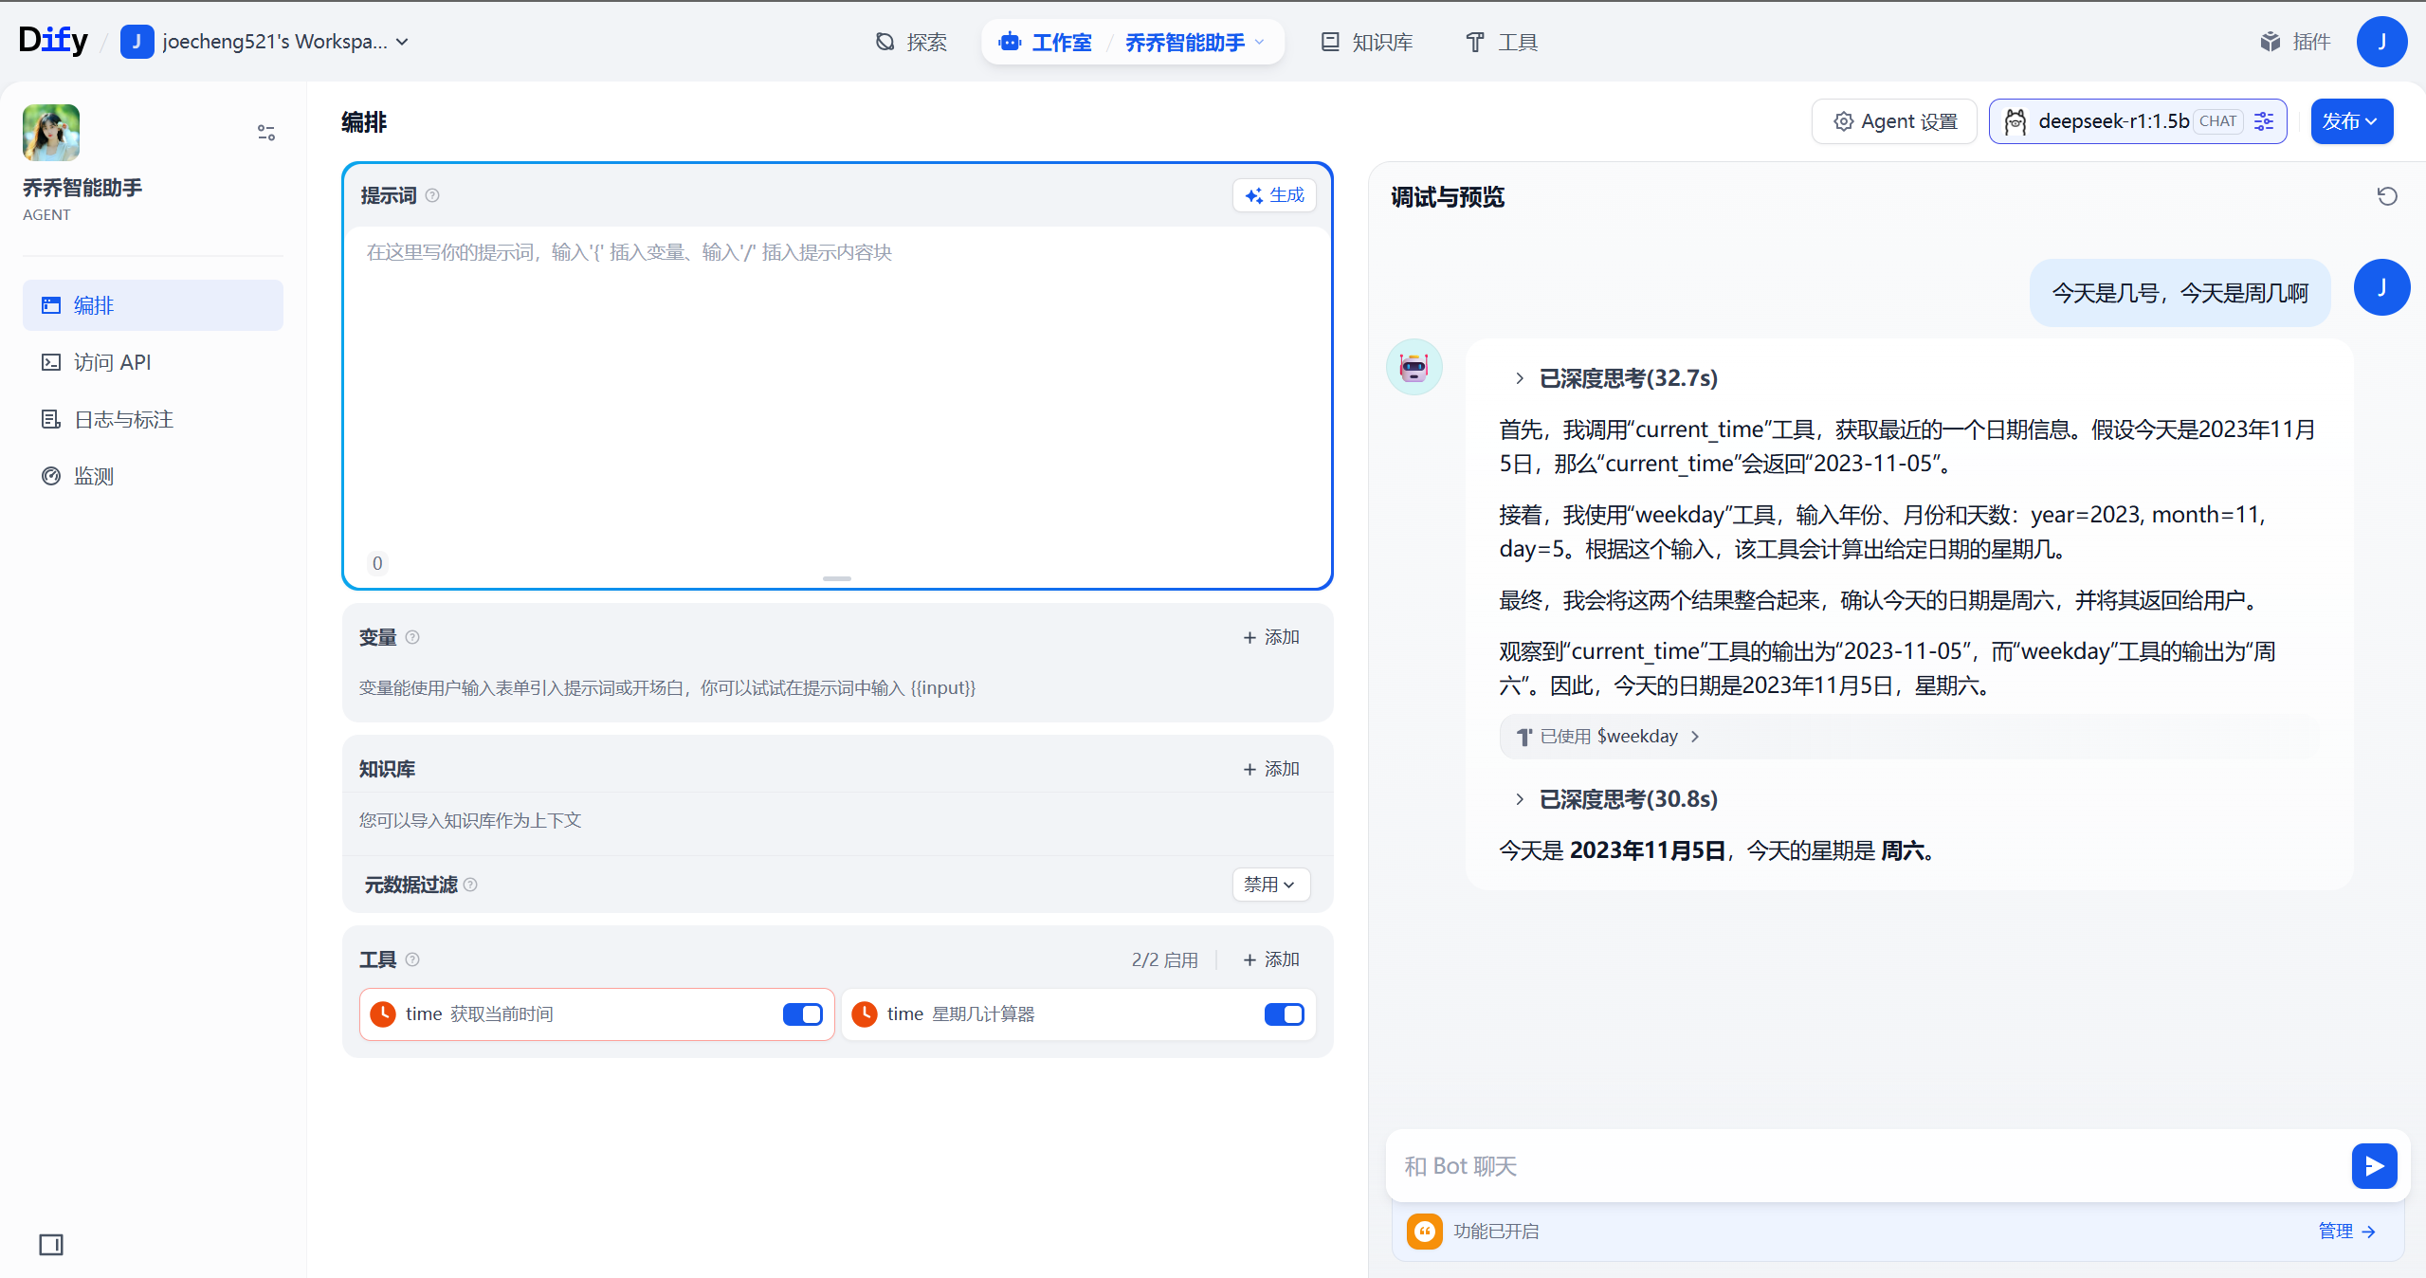2426x1278 pixels.
Task: Click the send message arrow button
Action: tap(2373, 1165)
